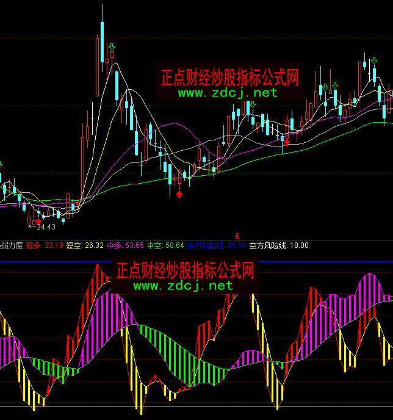
Task: Click the green arrow at chart's left edge
Action: [1, 165]
